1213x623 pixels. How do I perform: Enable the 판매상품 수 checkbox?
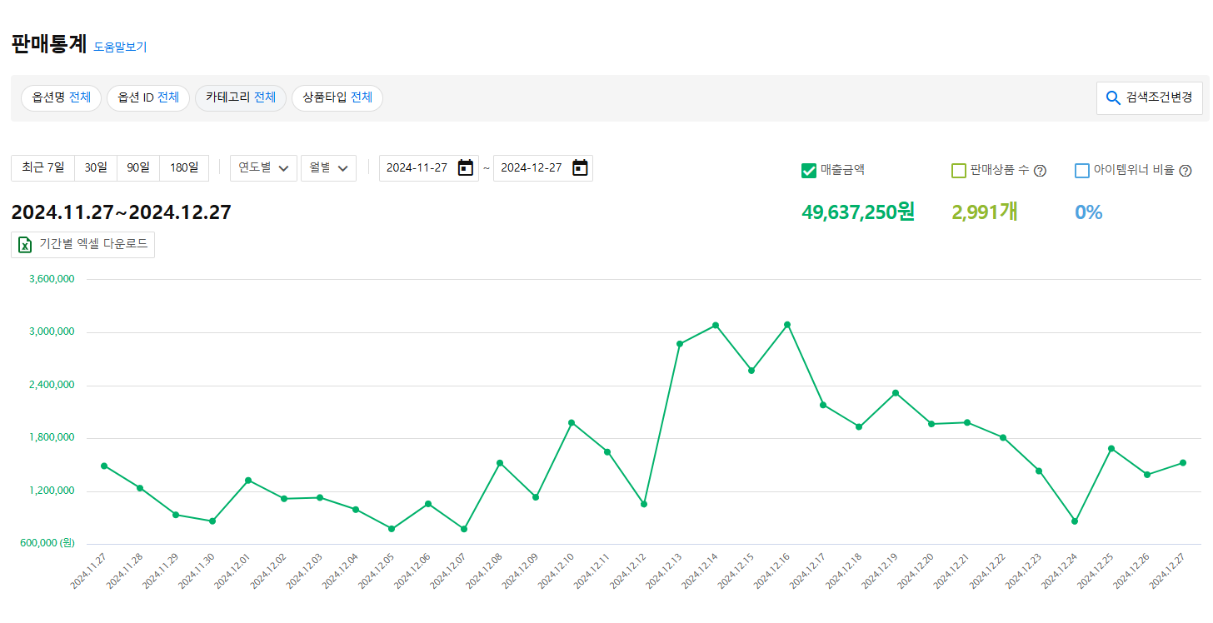point(959,171)
